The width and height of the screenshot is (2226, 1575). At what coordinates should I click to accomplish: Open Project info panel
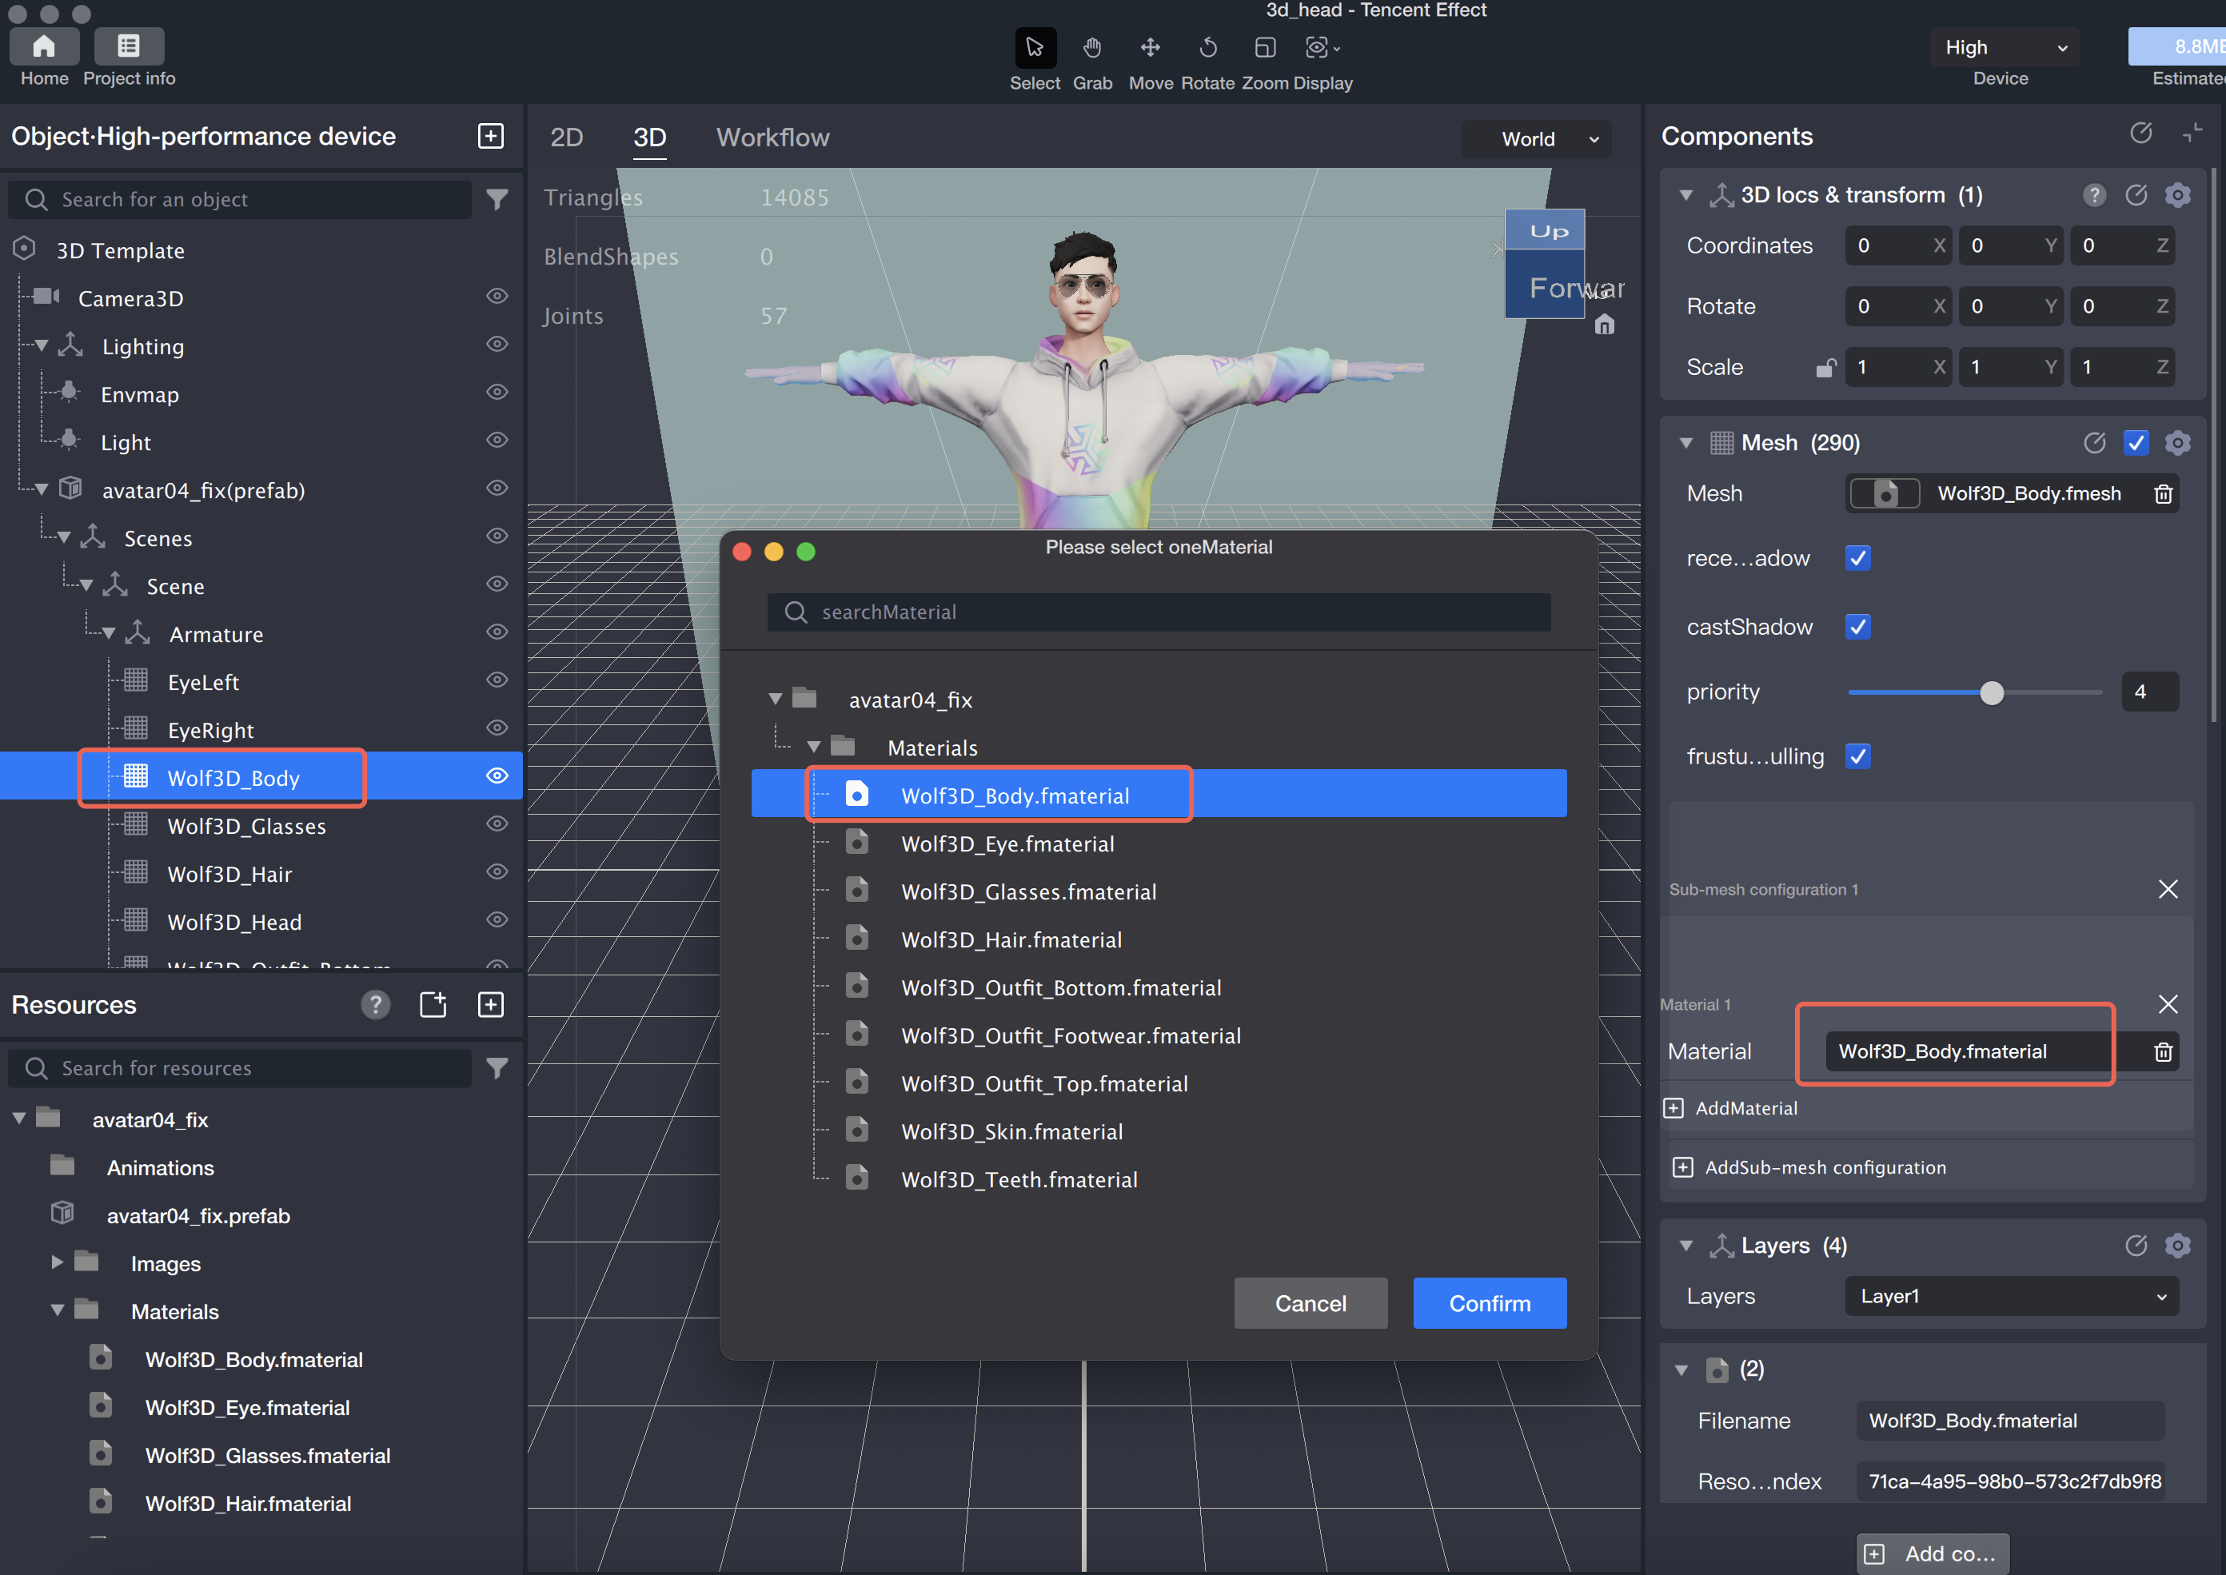tap(129, 47)
